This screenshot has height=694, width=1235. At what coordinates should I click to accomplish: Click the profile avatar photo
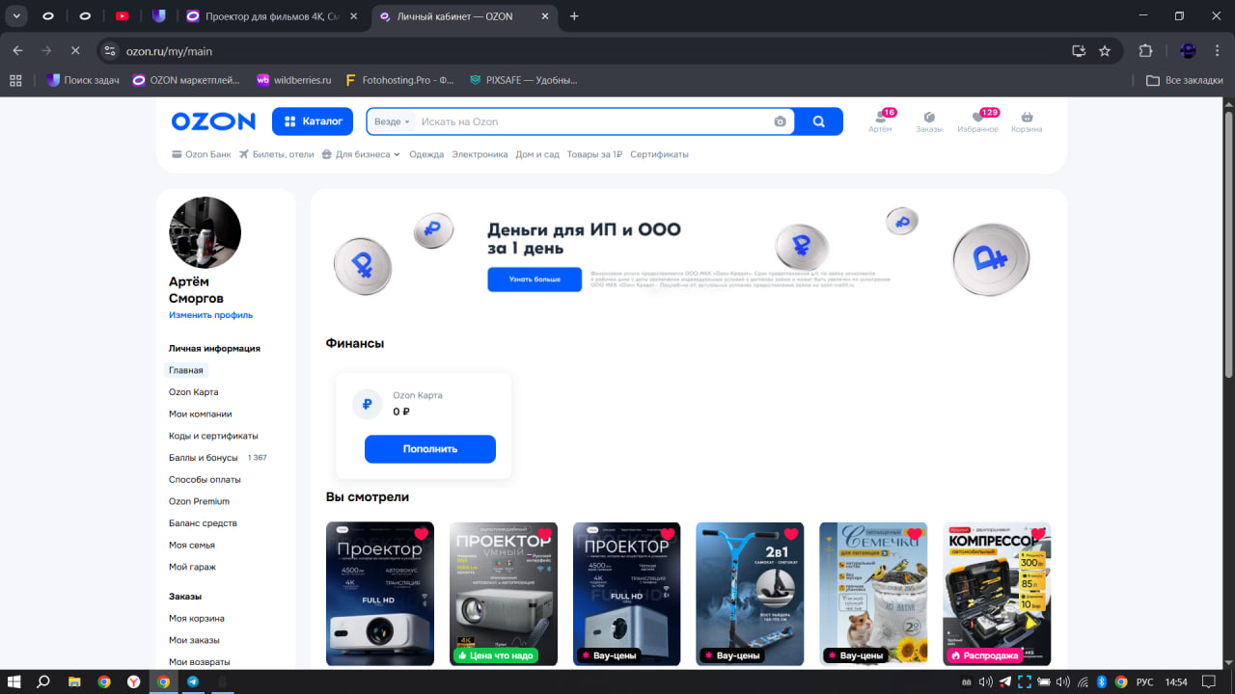(x=205, y=232)
